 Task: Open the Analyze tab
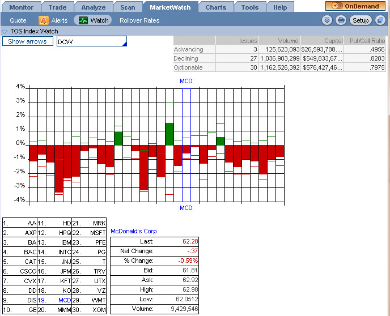pyautogui.click(x=94, y=7)
